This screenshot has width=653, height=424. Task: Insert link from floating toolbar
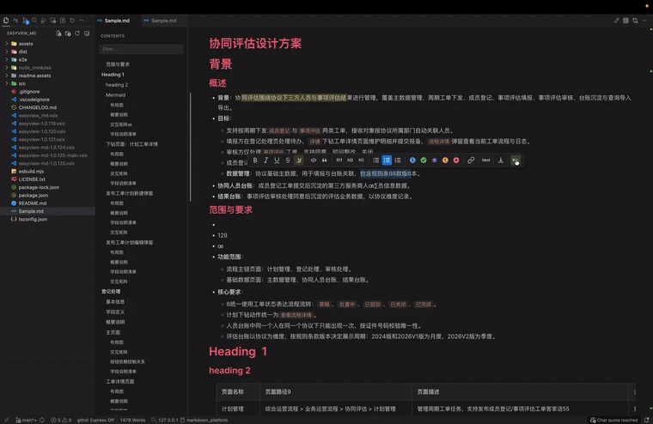coord(471,161)
